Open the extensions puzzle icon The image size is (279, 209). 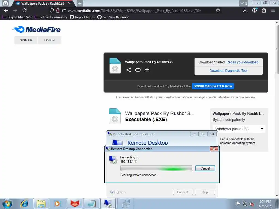(264, 11)
